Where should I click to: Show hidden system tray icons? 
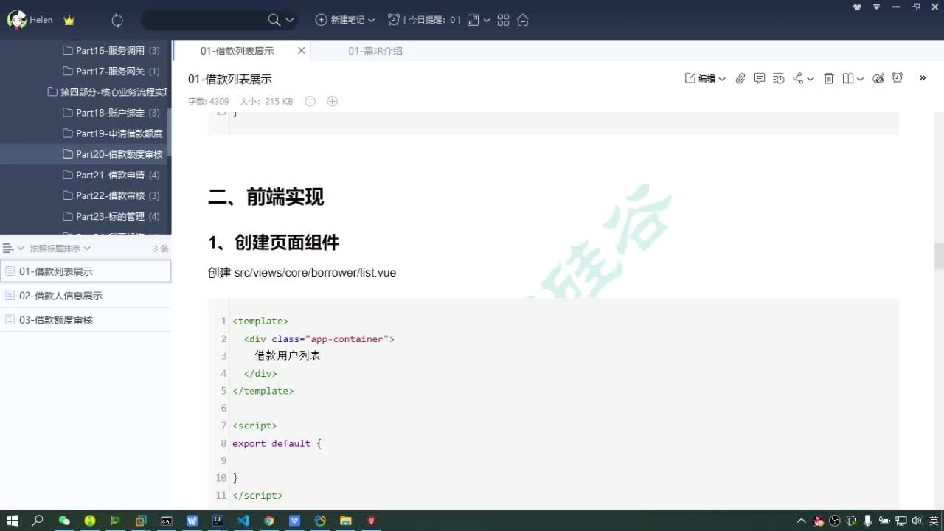[802, 521]
